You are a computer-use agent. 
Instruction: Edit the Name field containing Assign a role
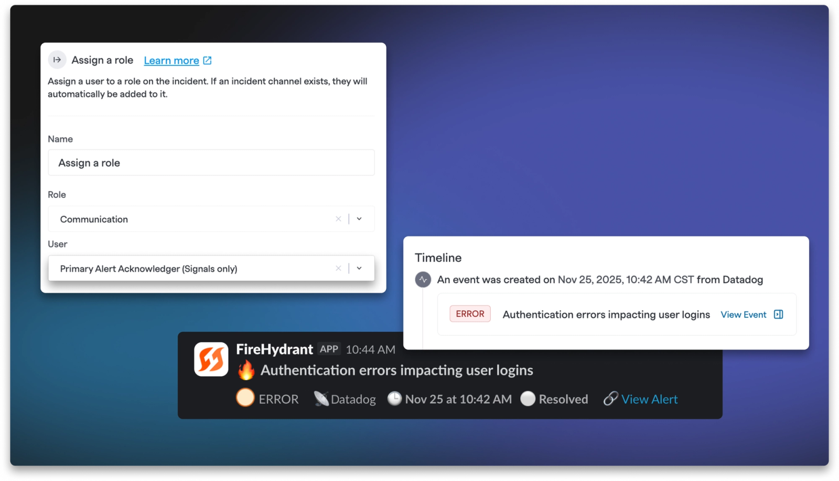pos(211,163)
